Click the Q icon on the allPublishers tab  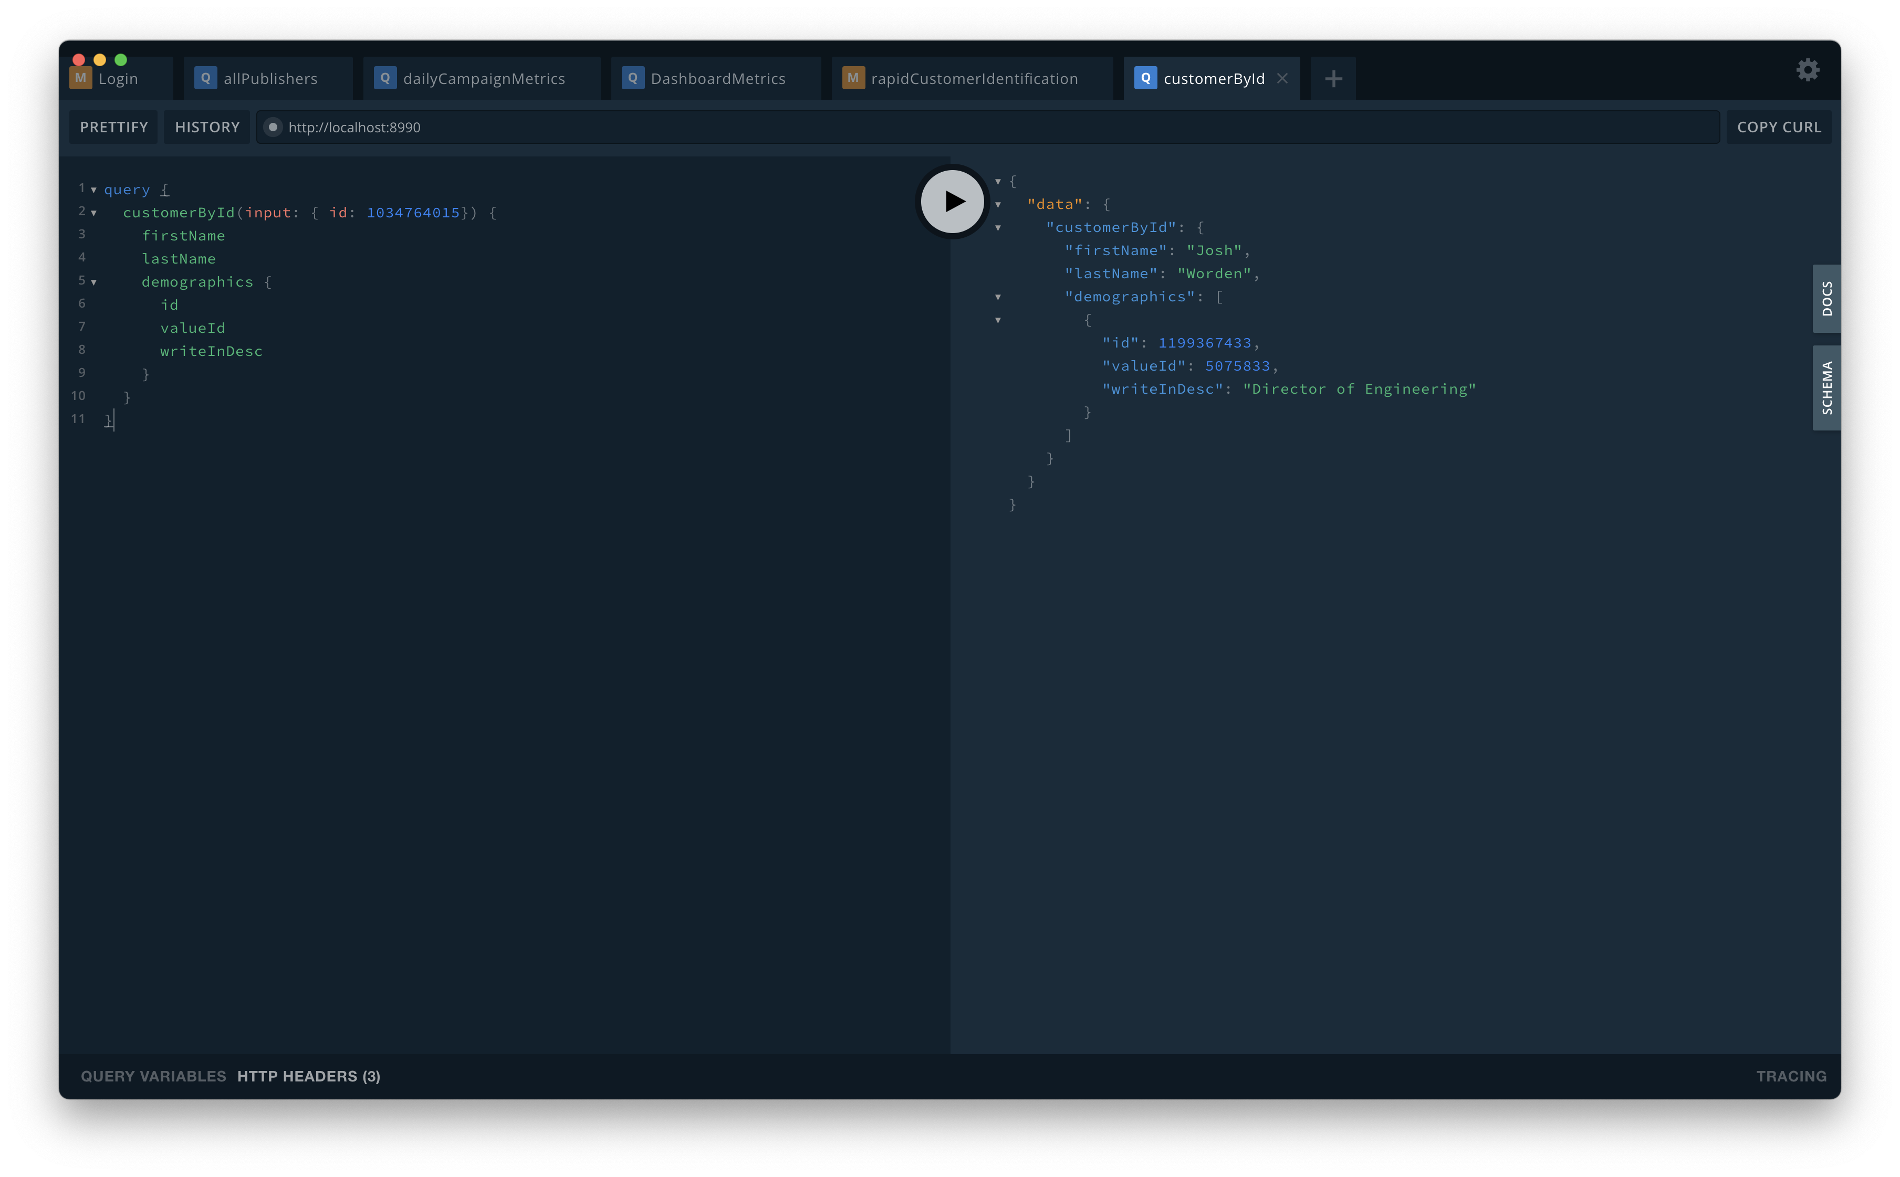click(x=205, y=79)
